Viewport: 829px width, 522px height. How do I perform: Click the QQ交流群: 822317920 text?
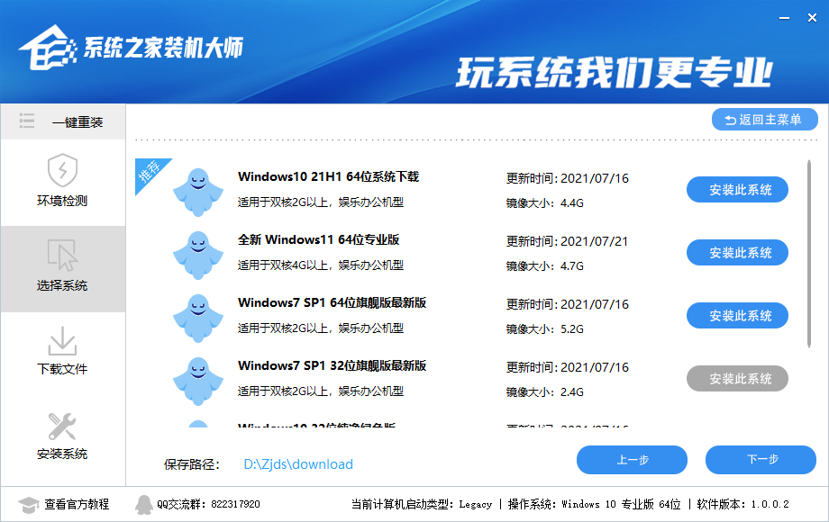[208, 504]
